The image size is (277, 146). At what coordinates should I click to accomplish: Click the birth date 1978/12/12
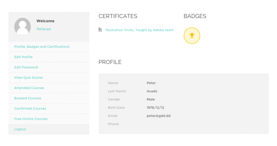(x=155, y=108)
